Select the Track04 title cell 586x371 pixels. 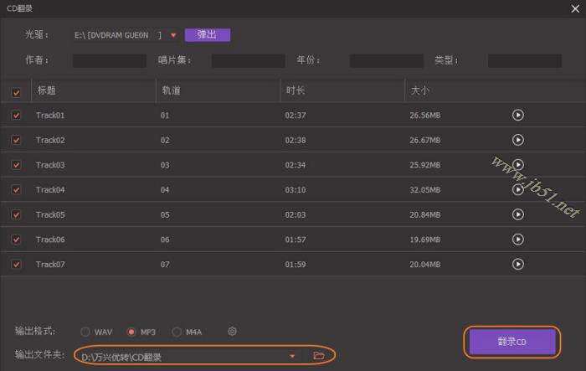(50, 189)
